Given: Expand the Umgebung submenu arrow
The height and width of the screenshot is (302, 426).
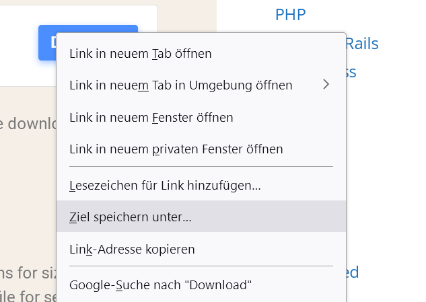Looking at the screenshot, I should (326, 85).
